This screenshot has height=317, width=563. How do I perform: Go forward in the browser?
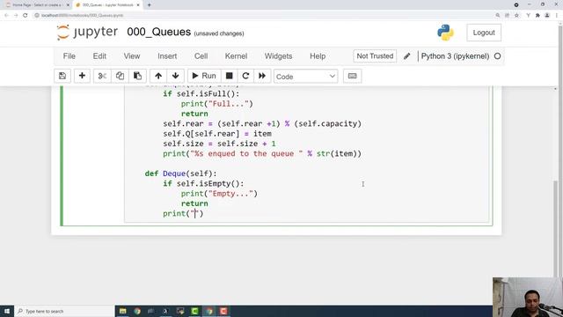tap(16, 15)
